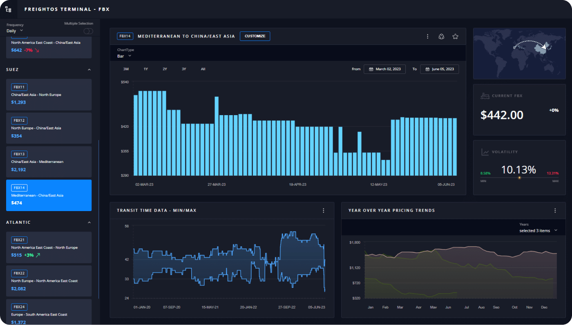Open the ChartType Bar dropdown
This screenshot has height=325, width=572.
(x=124, y=56)
